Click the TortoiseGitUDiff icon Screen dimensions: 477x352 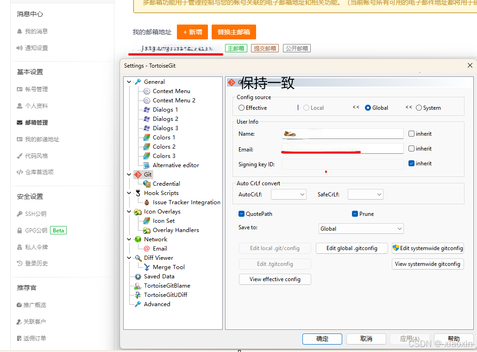click(x=138, y=295)
